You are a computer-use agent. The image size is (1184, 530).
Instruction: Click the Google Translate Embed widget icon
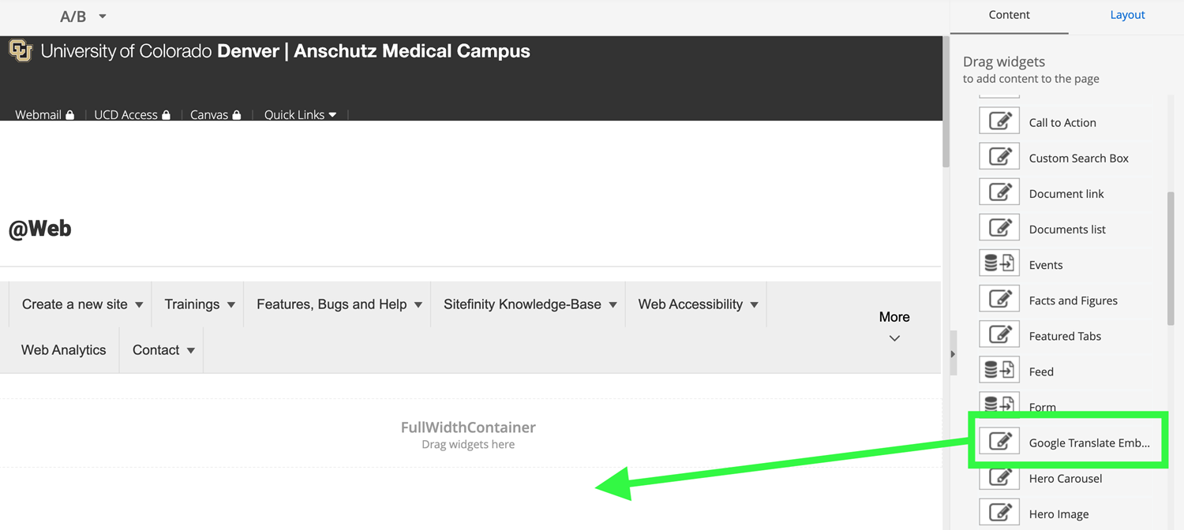click(x=999, y=440)
